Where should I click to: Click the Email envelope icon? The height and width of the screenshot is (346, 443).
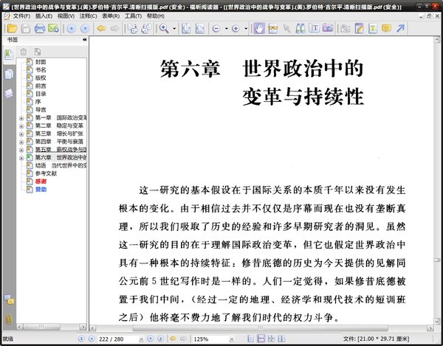[53, 29]
